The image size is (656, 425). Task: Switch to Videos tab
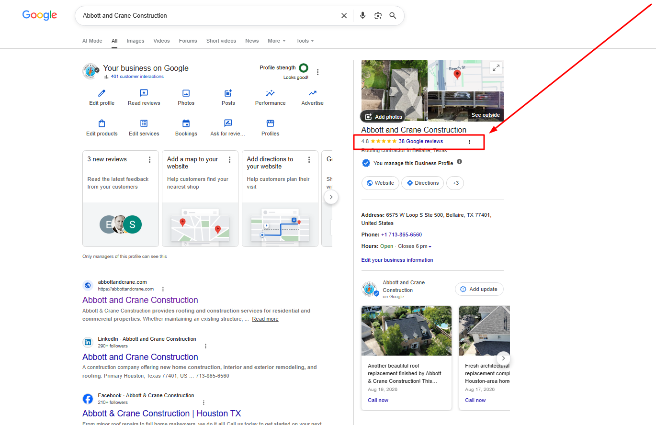[161, 41]
